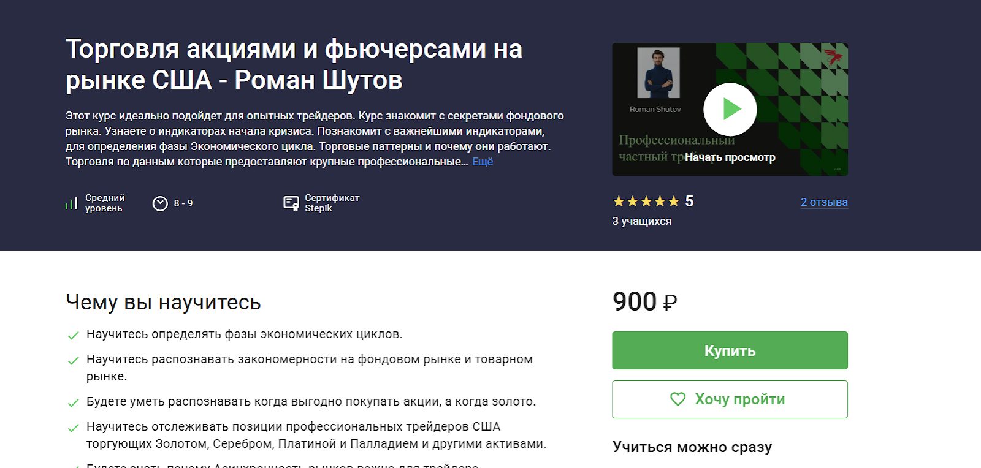Click the green Купить button
Viewport: 981px width, 468px height.
pyautogui.click(x=730, y=350)
